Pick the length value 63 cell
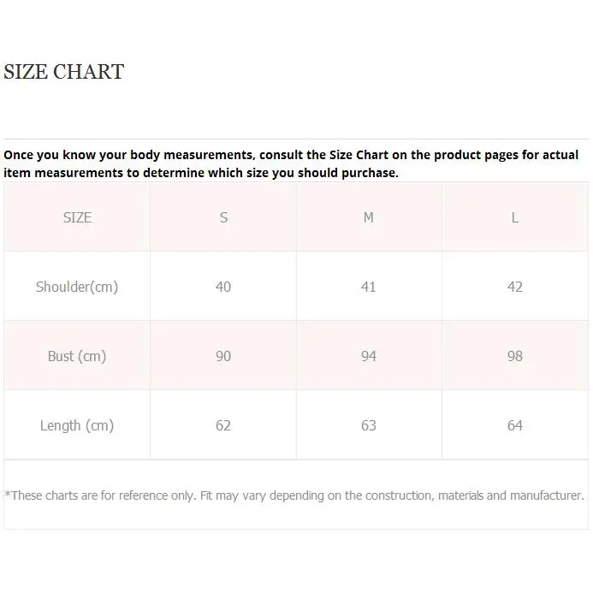The image size is (593, 593). pos(369,425)
